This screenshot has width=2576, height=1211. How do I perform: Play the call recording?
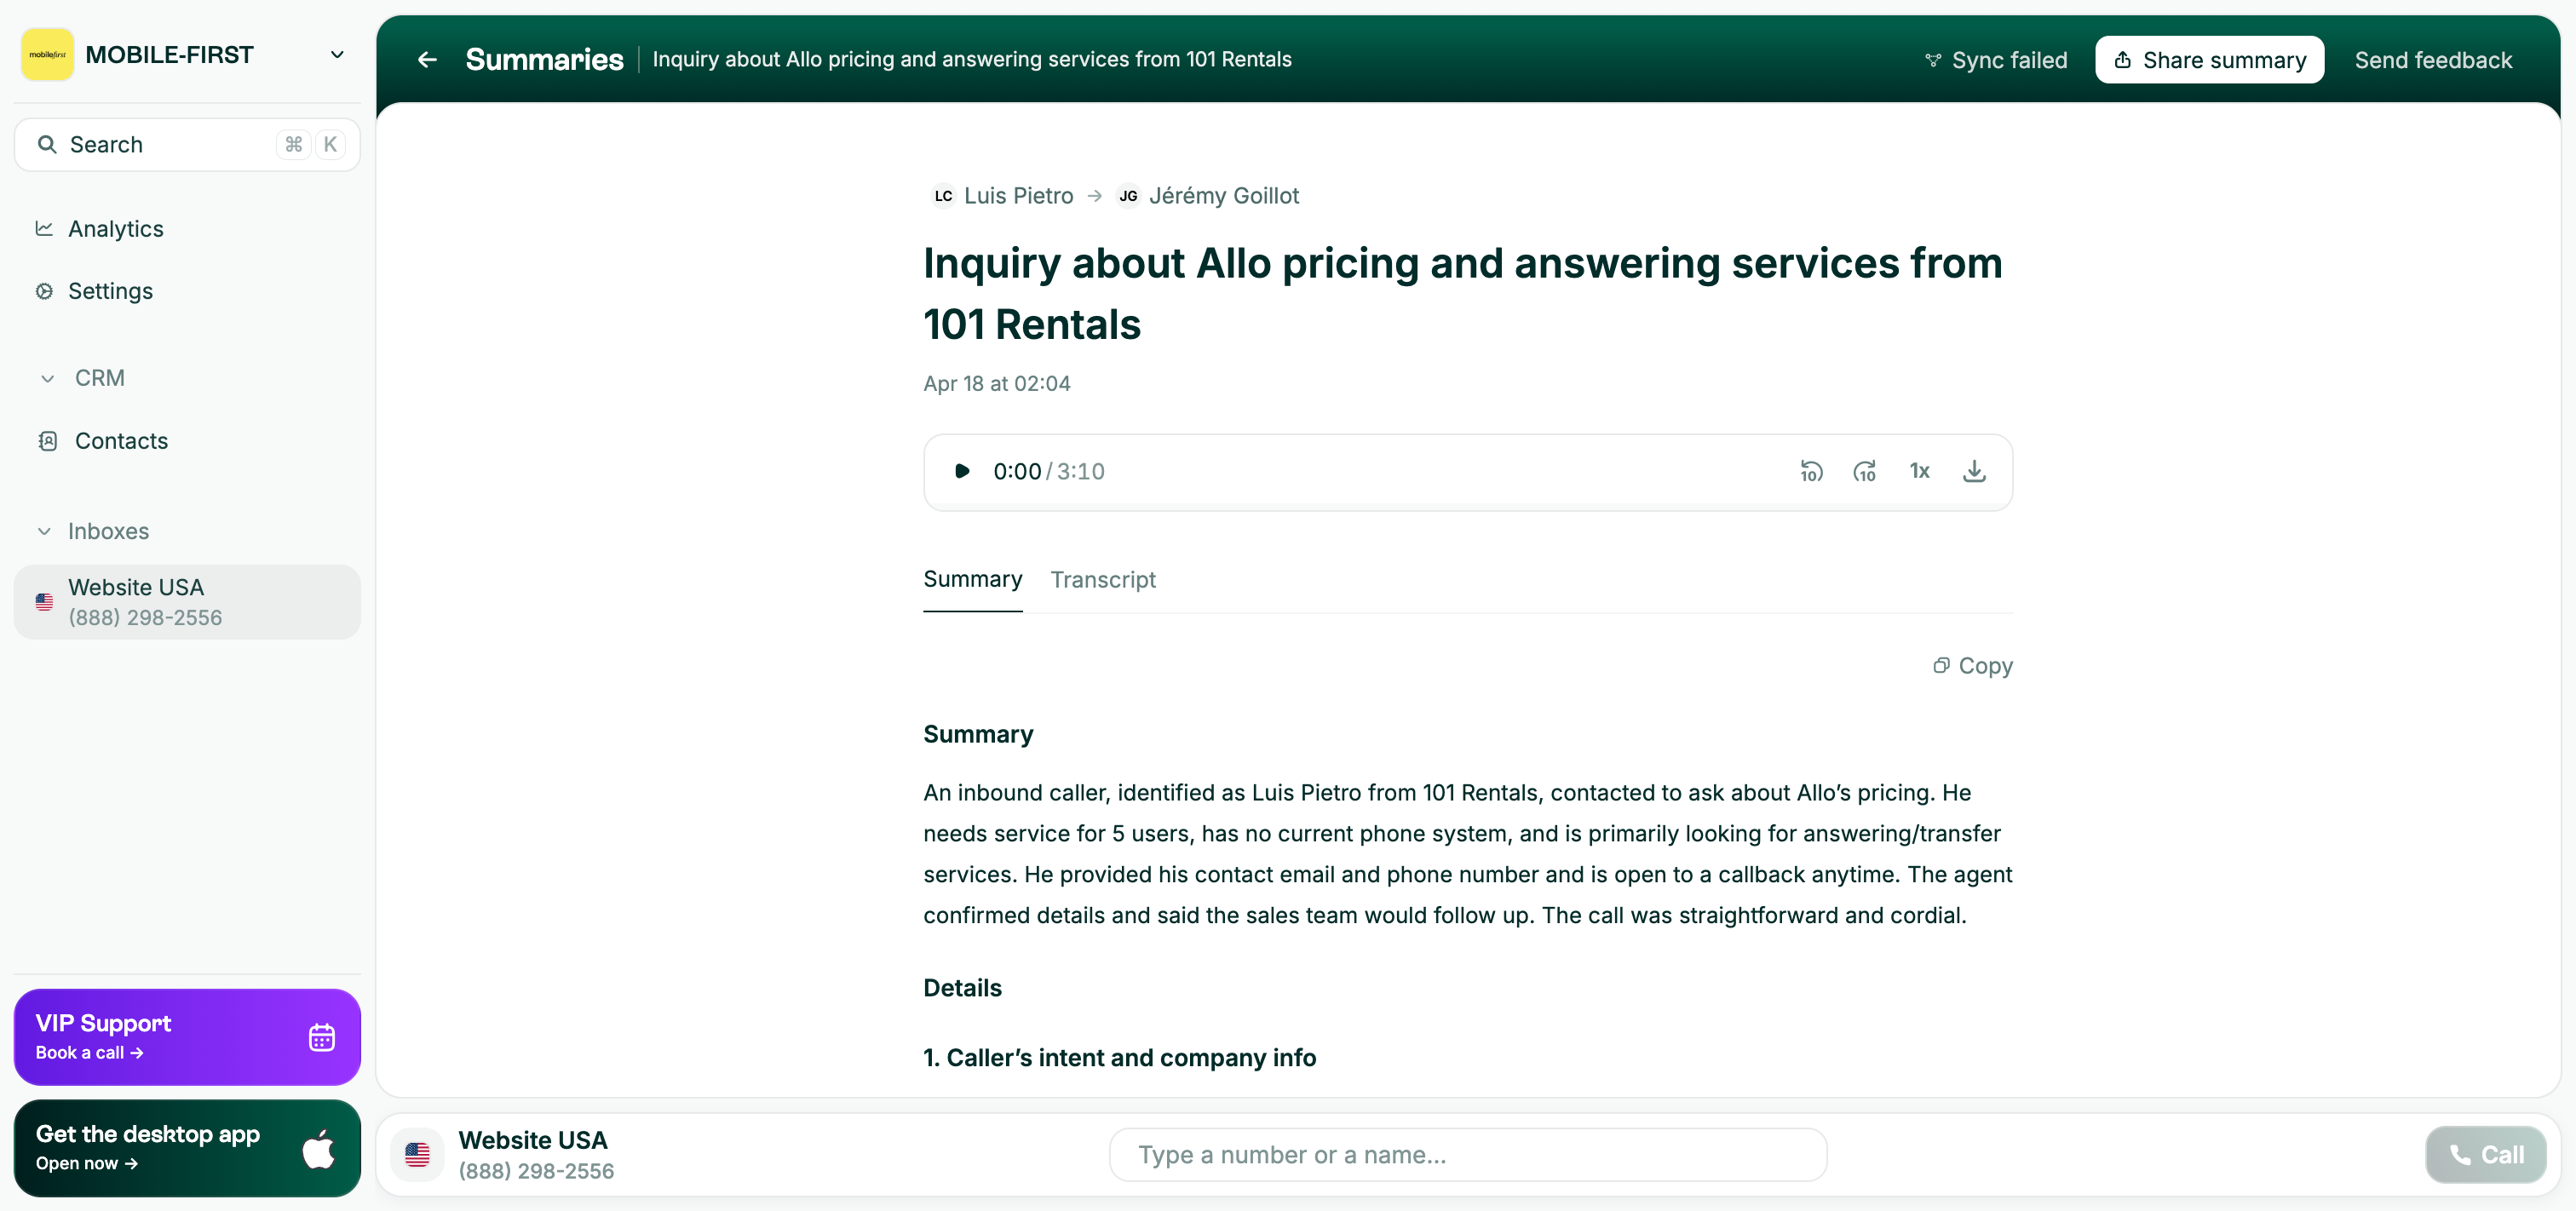click(961, 471)
